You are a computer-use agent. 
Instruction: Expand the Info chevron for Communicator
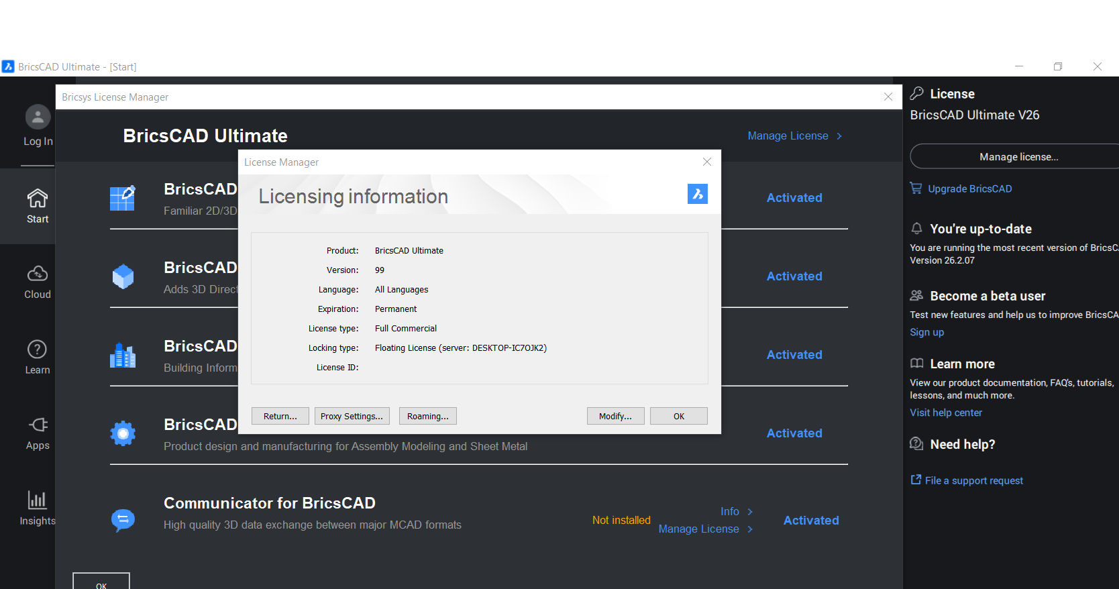pos(750,512)
